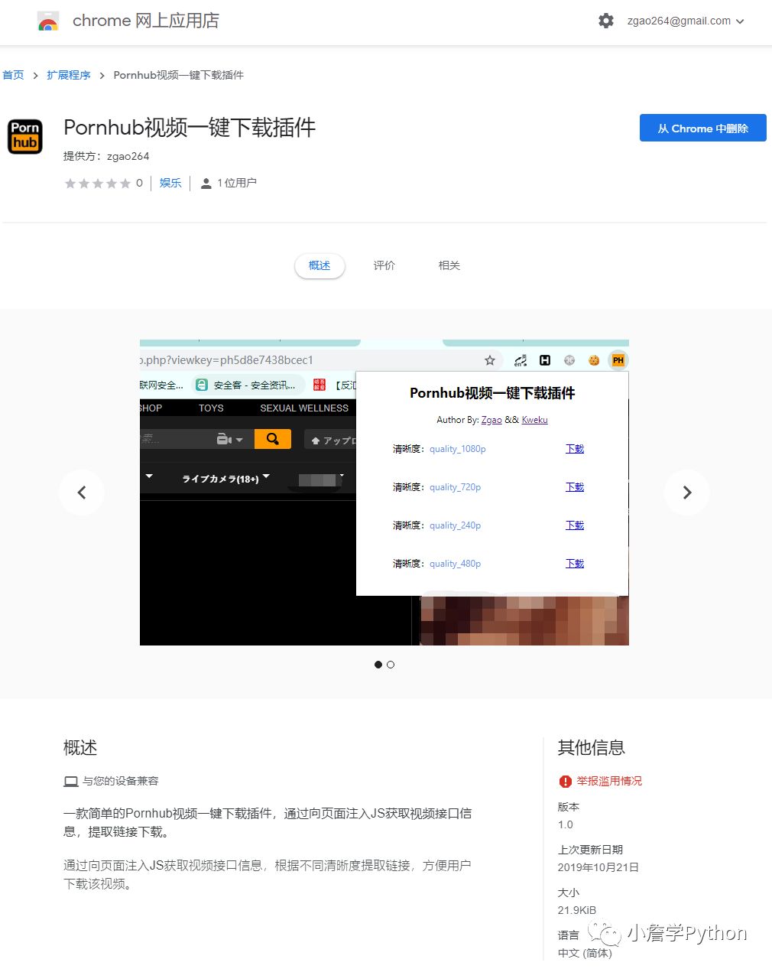Click the TOYS menu item in screenshot
Image resolution: width=772 pixels, height=969 pixels.
211,408
